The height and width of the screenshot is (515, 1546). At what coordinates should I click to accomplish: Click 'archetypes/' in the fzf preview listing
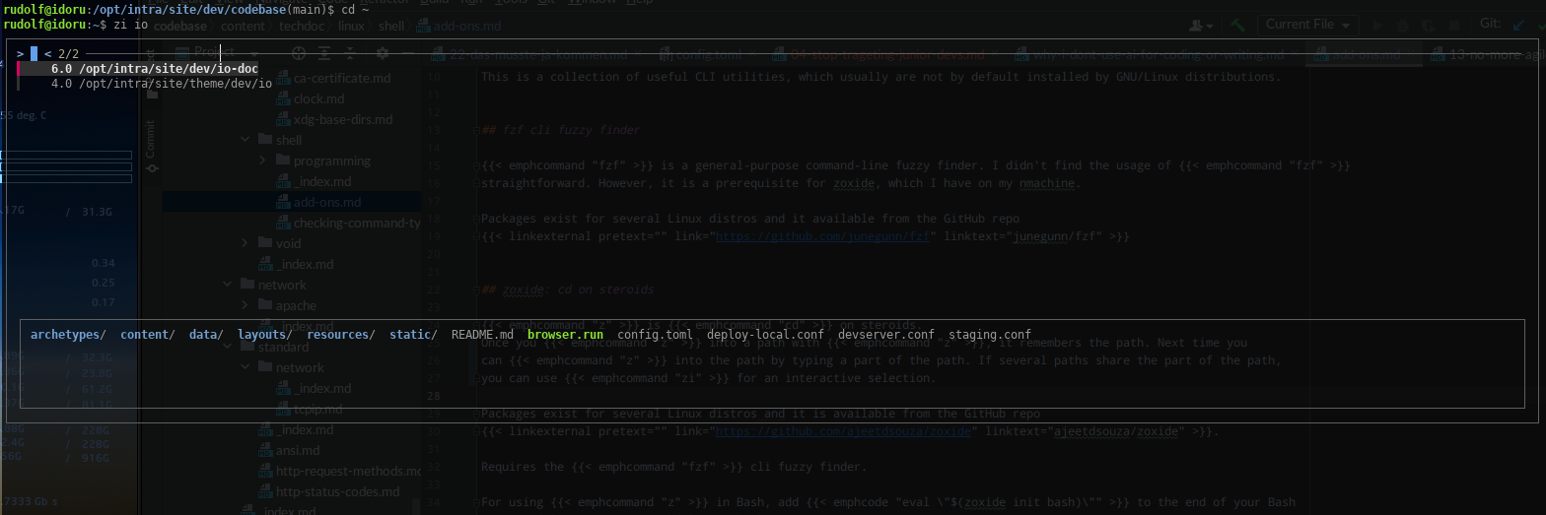click(68, 335)
